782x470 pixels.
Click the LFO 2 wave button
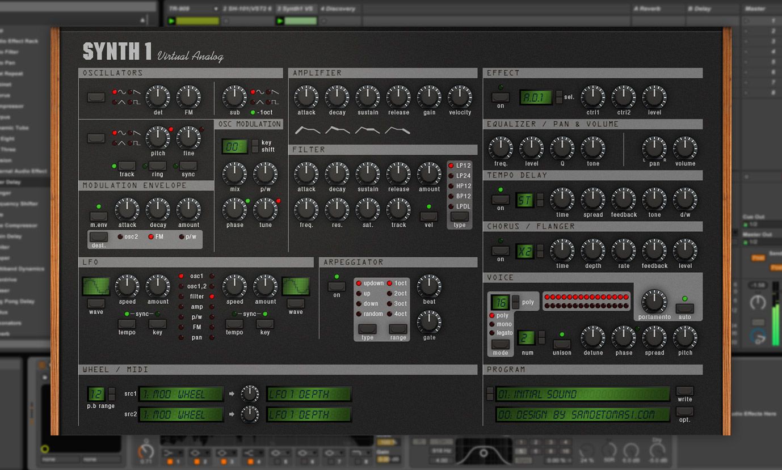click(x=296, y=303)
